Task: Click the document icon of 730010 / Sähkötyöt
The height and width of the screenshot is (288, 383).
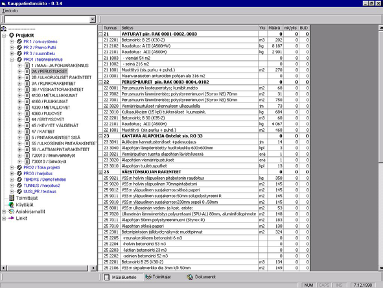Action: pos(27,162)
